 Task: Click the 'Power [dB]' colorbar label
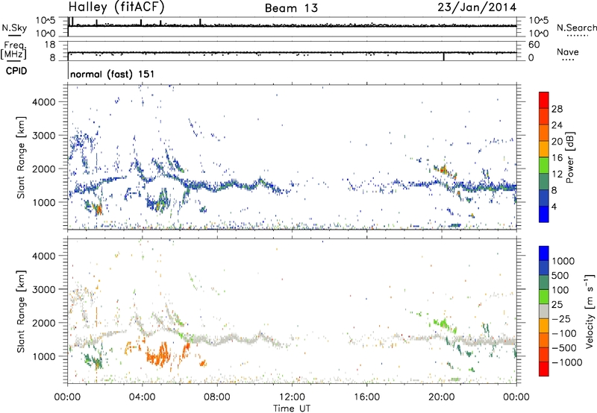[x=569, y=157]
